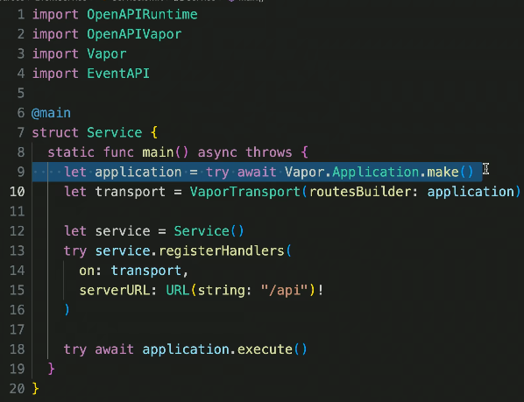Viewport: 524px width, 402px height.
Task: Click the transport variable on line 10
Action: click(x=130, y=192)
